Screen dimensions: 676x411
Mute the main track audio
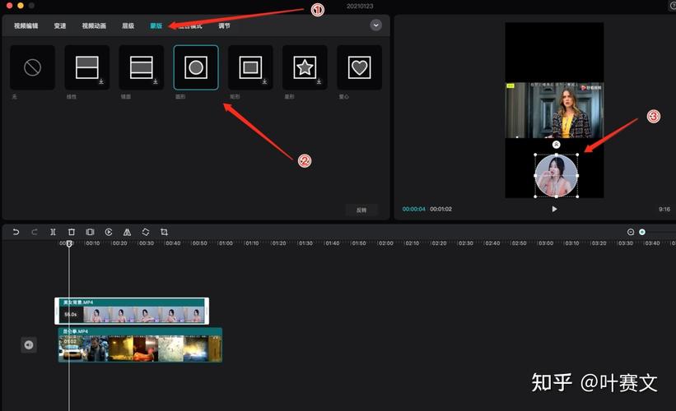(29, 344)
